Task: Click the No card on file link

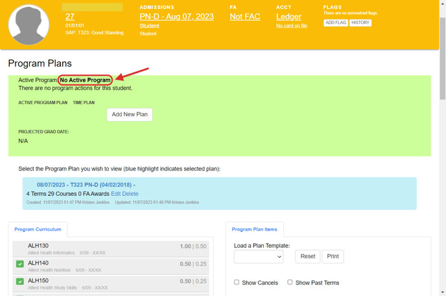Action: pyautogui.click(x=292, y=26)
